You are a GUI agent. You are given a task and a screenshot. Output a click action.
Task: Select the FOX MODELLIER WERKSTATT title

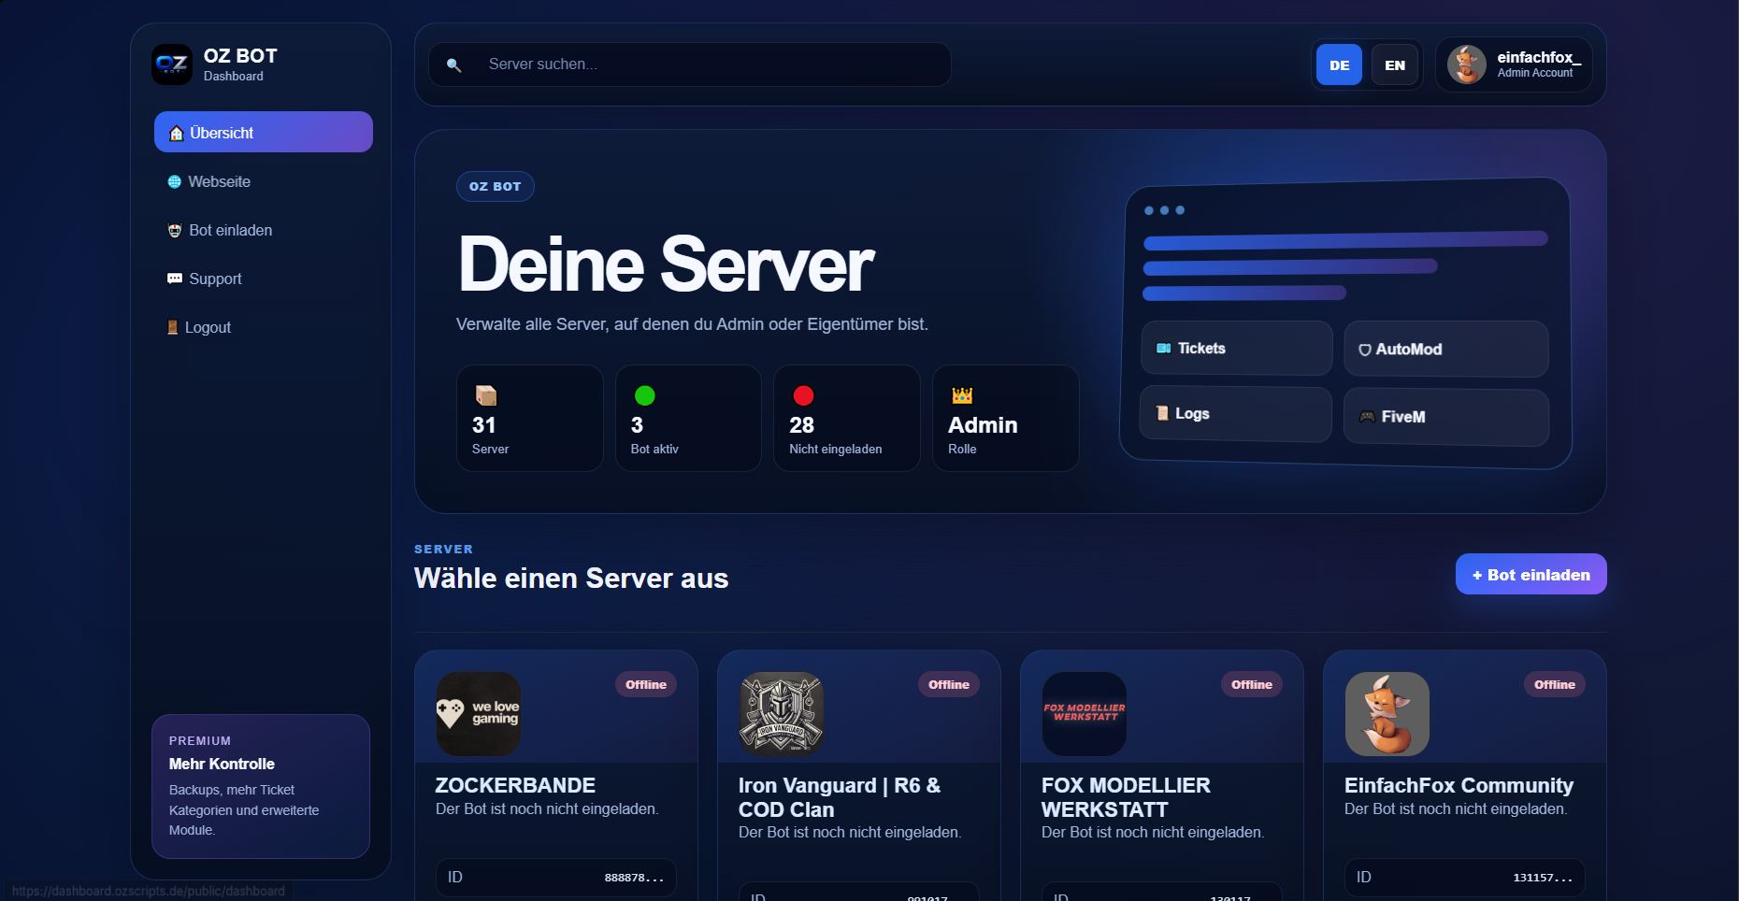[1126, 797]
